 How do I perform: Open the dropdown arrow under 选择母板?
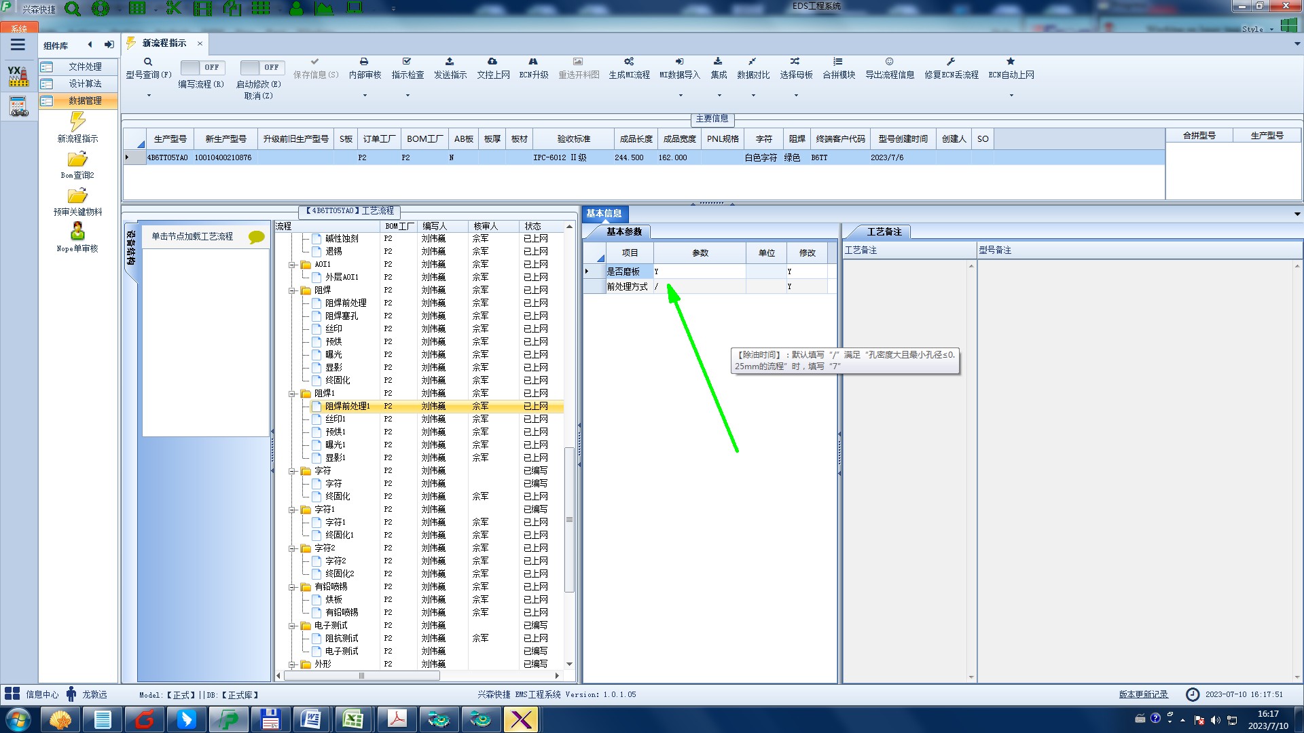click(x=796, y=95)
